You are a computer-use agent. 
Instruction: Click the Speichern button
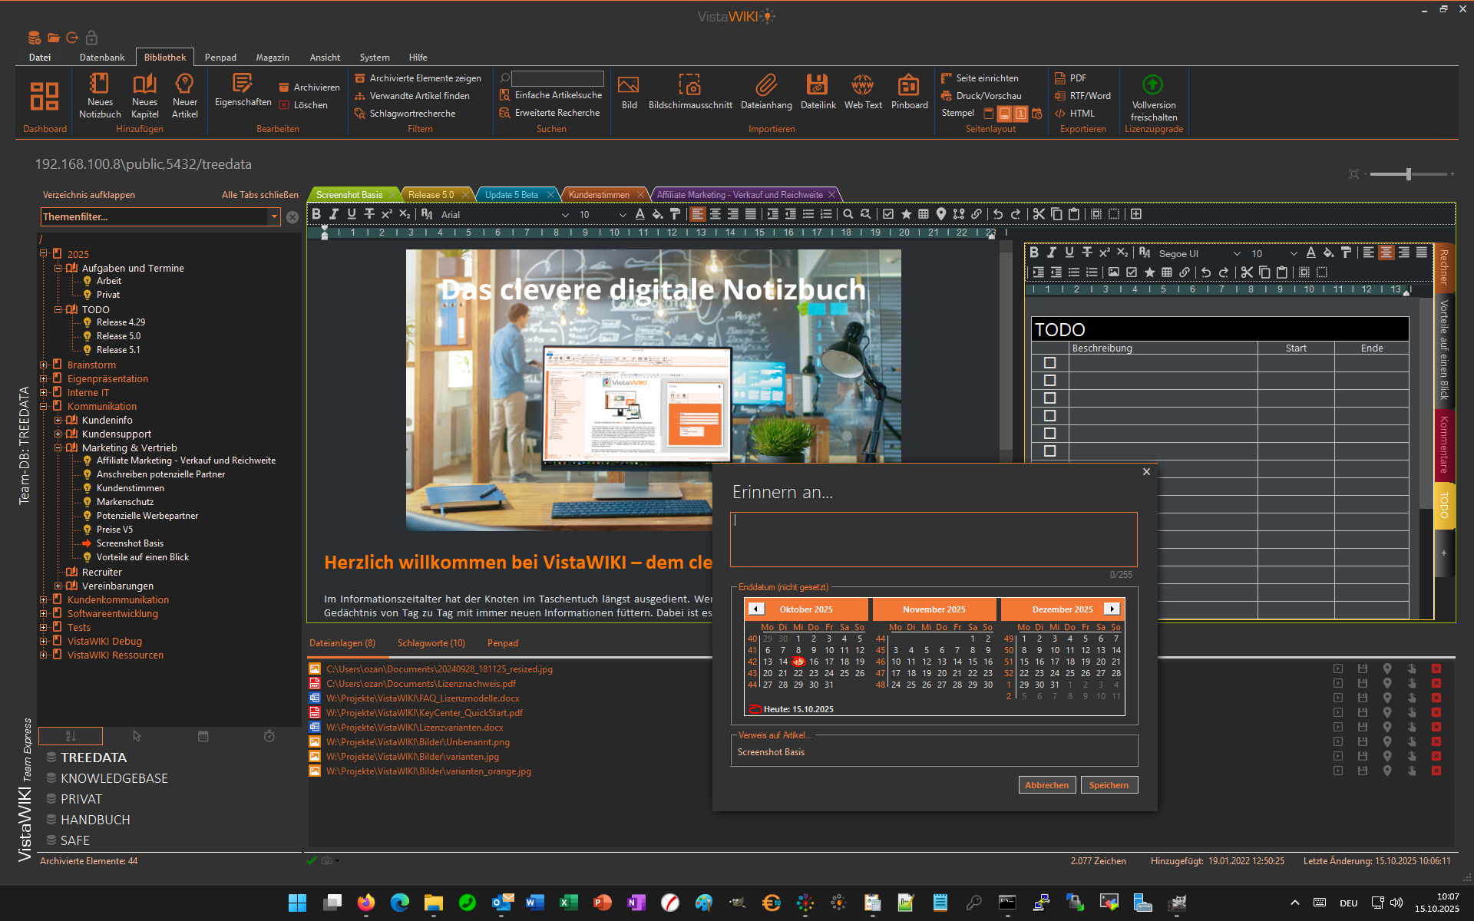[1108, 785]
